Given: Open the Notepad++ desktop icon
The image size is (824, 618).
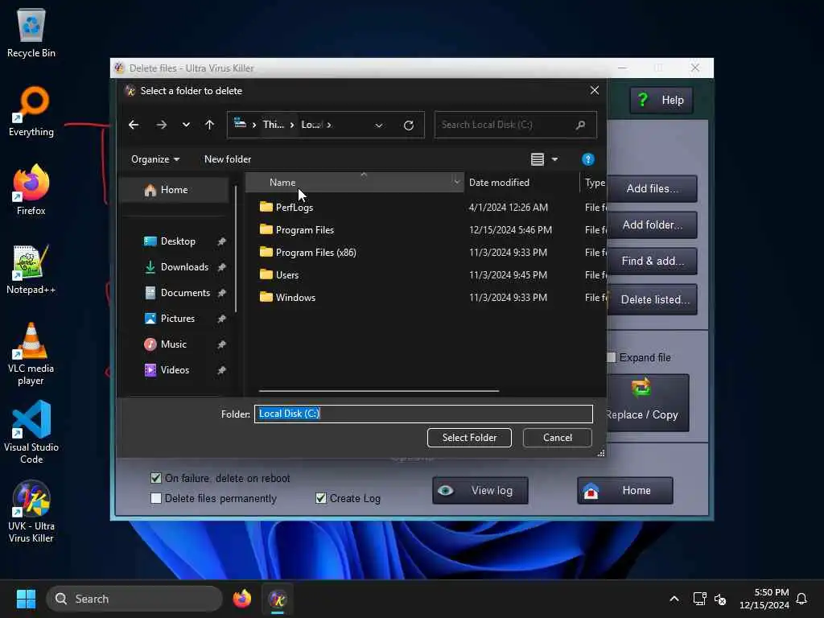Looking at the screenshot, I should point(31,269).
